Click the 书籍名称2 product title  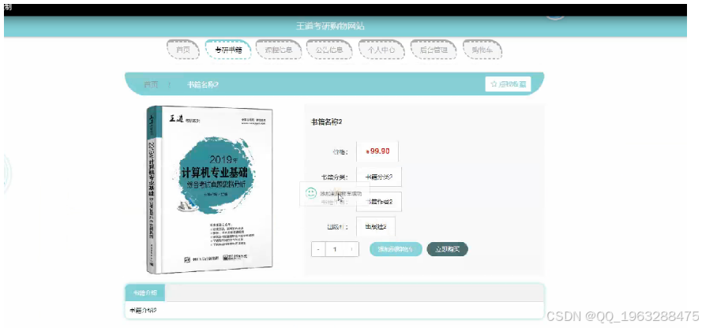(327, 121)
